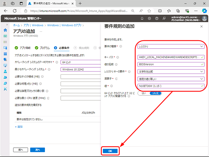Click Windows | Windows のアプリ breadcrumb

64,25
